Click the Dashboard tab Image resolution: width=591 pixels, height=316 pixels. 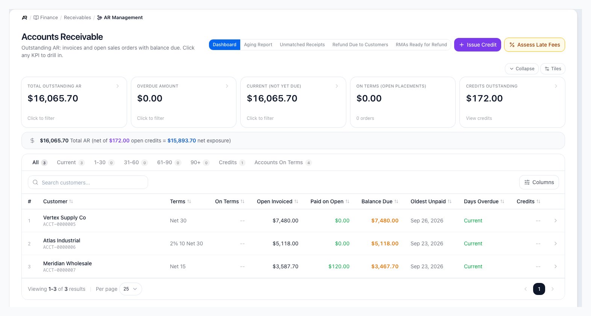coord(224,45)
